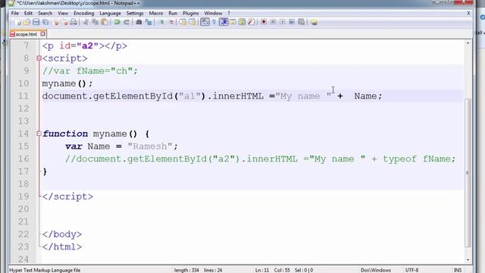Click the INS mode indicator in the status bar
This screenshot has height=273, width=485.
coord(458,270)
